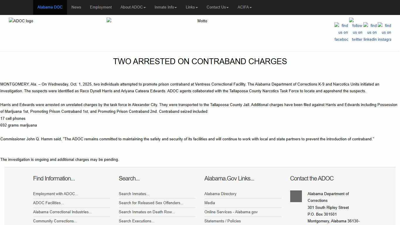Screen dimensions: 400x225
Task: Open the ADOC Facebook page
Action: tap(341, 32)
